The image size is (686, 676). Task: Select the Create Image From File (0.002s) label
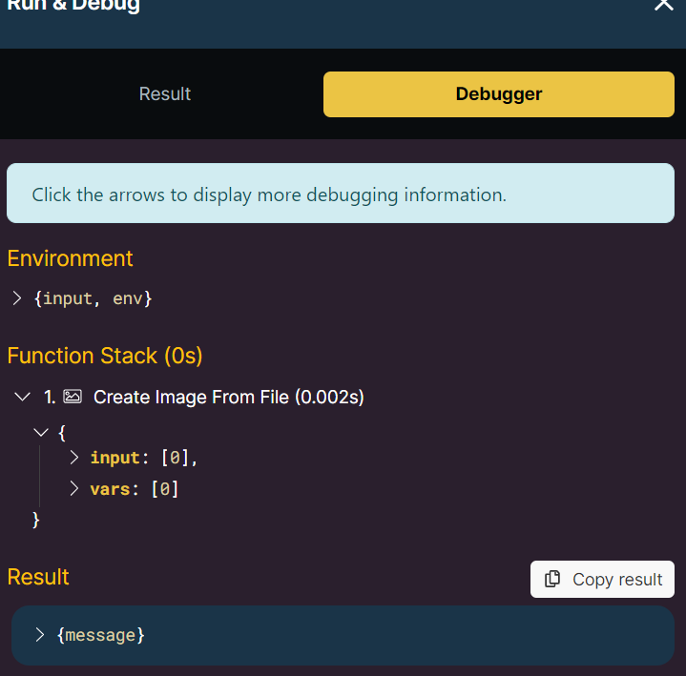click(229, 397)
